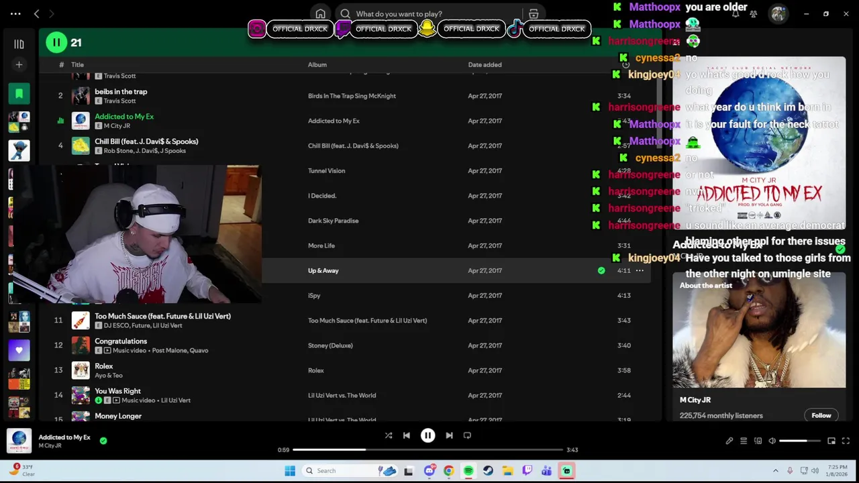Image resolution: width=859 pixels, height=483 pixels.
Task: Open Stoney (Deluxe) album link
Action: [x=330, y=345]
